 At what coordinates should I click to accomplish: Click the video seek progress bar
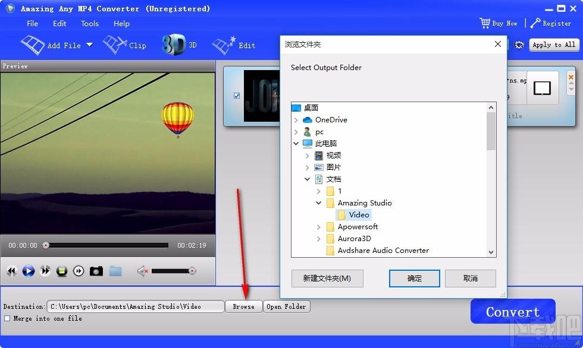pyautogui.click(x=106, y=245)
